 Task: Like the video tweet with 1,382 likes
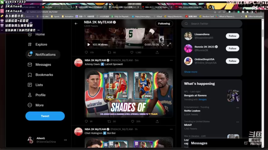pos(132,52)
